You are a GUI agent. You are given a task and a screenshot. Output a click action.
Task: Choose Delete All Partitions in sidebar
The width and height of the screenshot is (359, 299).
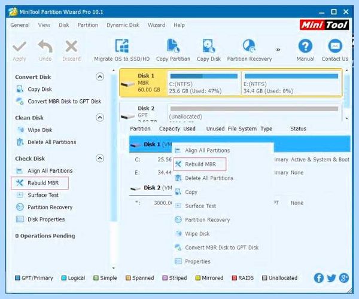46,142
